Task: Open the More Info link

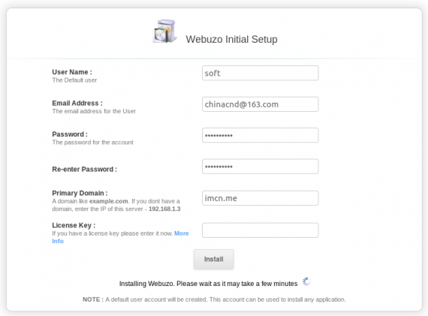Action: tap(120, 237)
